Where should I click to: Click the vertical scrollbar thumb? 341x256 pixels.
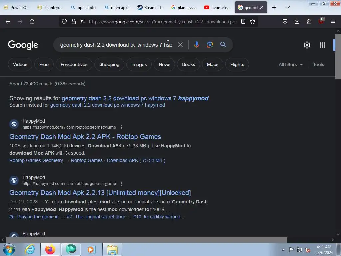[338, 57]
